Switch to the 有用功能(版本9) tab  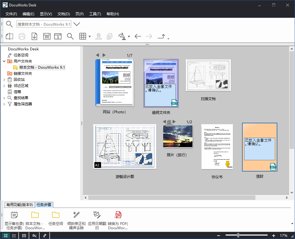[x=19, y=205]
